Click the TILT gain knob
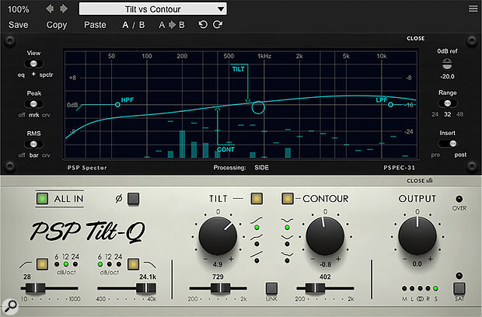This screenshot has height=317, width=482. pyautogui.click(x=218, y=236)
